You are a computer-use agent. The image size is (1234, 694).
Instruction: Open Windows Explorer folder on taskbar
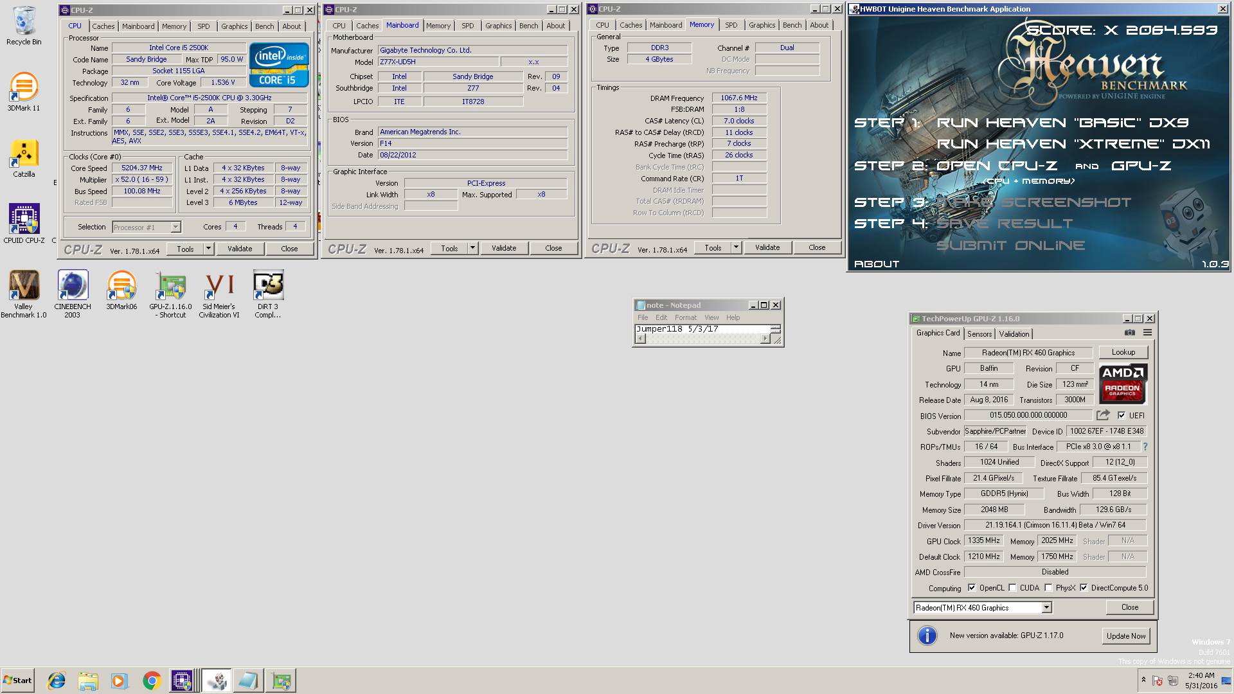point(88,681)
